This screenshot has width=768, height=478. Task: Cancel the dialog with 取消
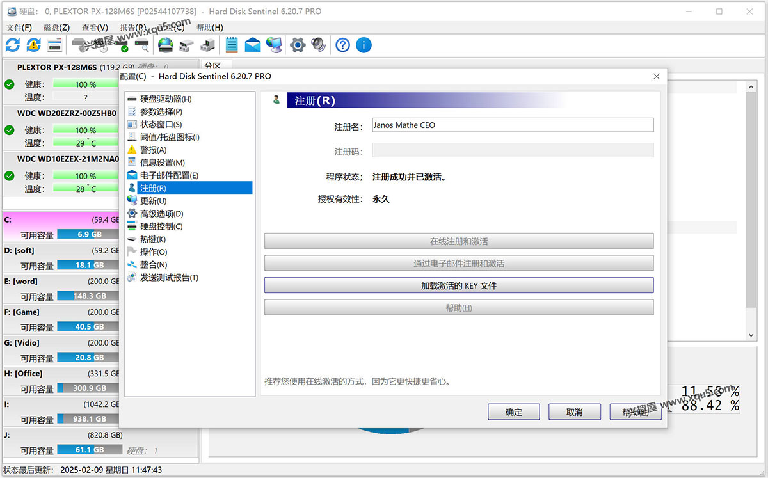click(575, 412)
